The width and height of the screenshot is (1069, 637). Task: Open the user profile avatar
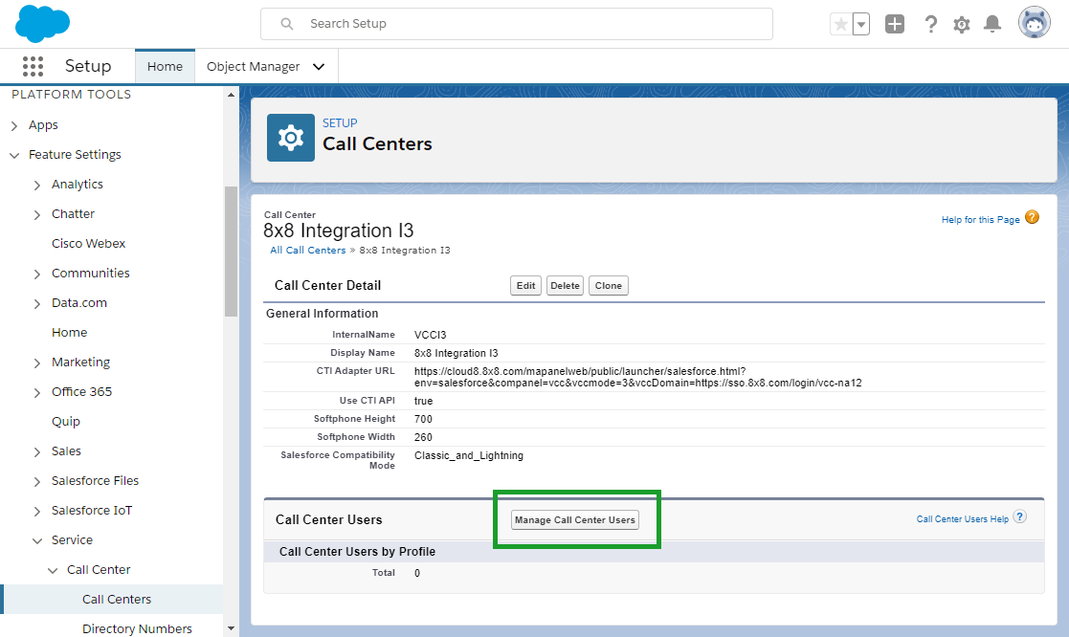1035,23
